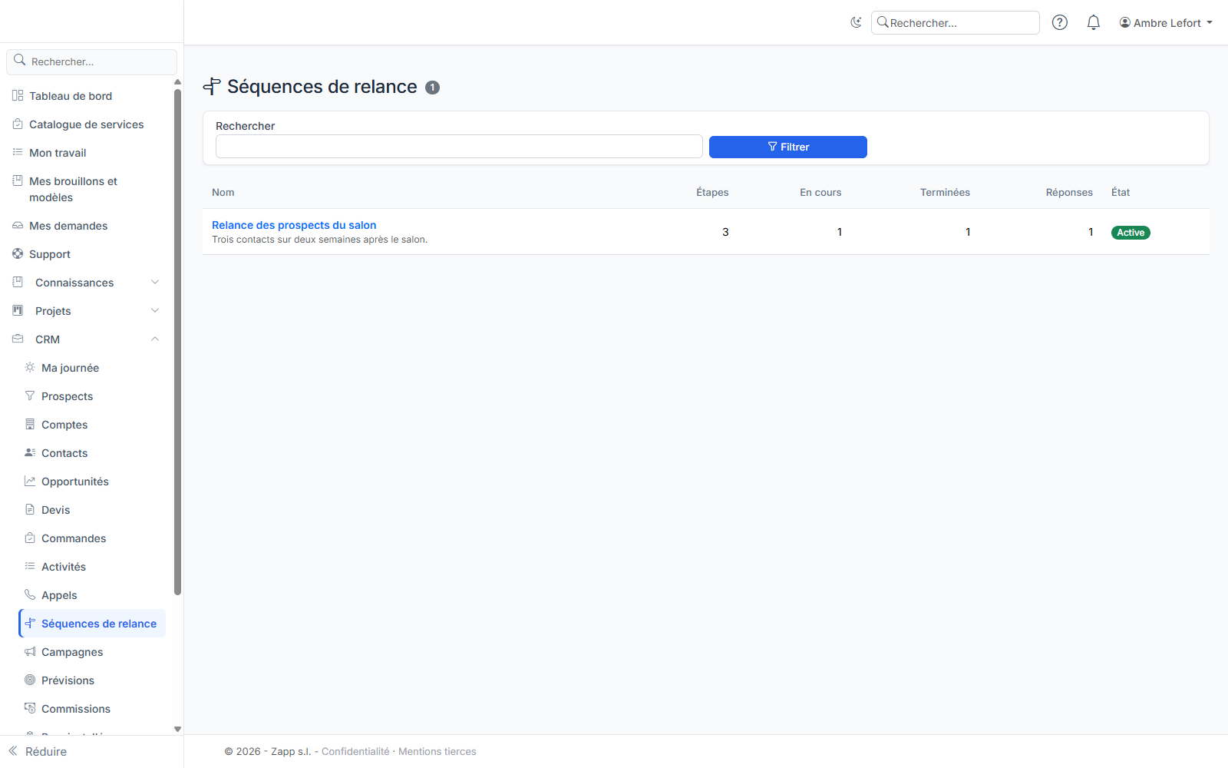The width and height of the screenshot is (1228, 768).
Task: Click the sidebar scroll down arrow
Action: (177, 729)
